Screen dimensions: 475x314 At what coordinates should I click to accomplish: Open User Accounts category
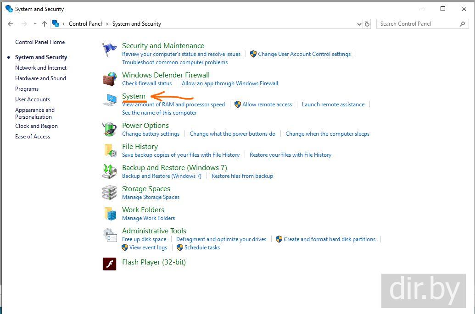click(33, 99)
